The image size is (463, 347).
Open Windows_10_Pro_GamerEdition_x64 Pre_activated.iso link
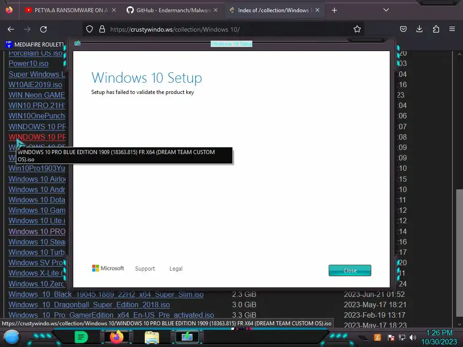(111, 315)
